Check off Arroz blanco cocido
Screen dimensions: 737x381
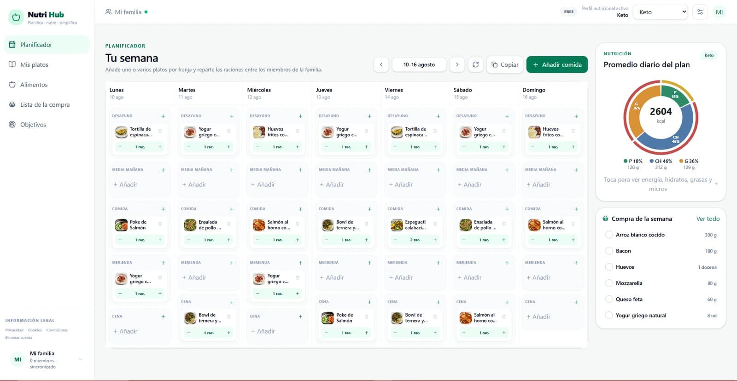[x=609, y=235]
